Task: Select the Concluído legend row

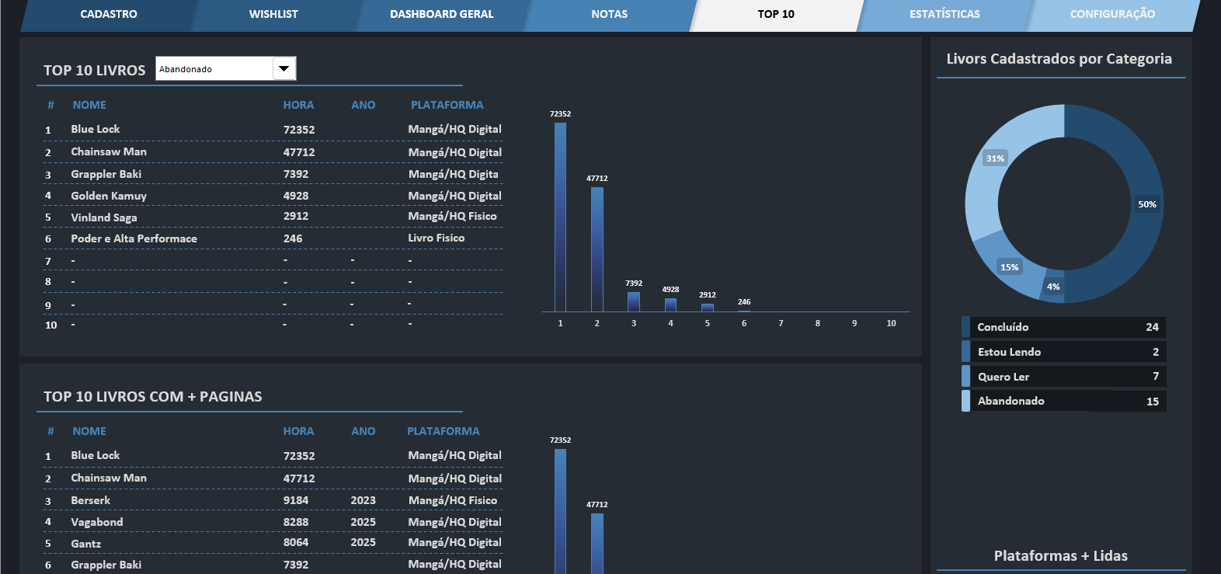Action: point(1063,327)
